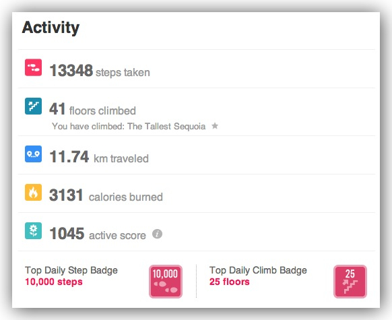Select the 3131 calories burned value

pos(66,195)
